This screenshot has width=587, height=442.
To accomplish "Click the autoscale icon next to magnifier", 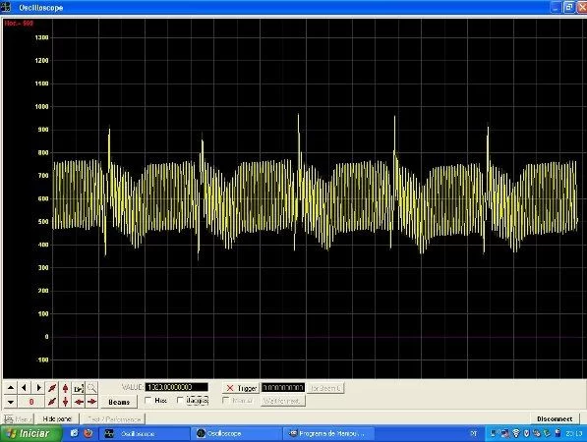I will pyautogui.click(x=79, y=388).
